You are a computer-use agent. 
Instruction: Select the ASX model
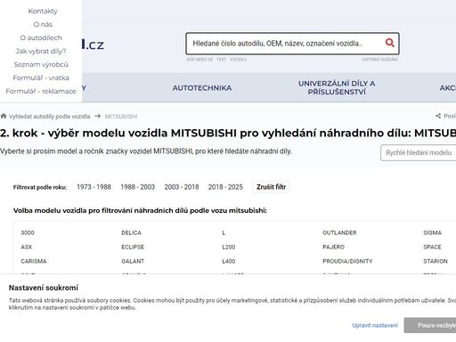27,247
